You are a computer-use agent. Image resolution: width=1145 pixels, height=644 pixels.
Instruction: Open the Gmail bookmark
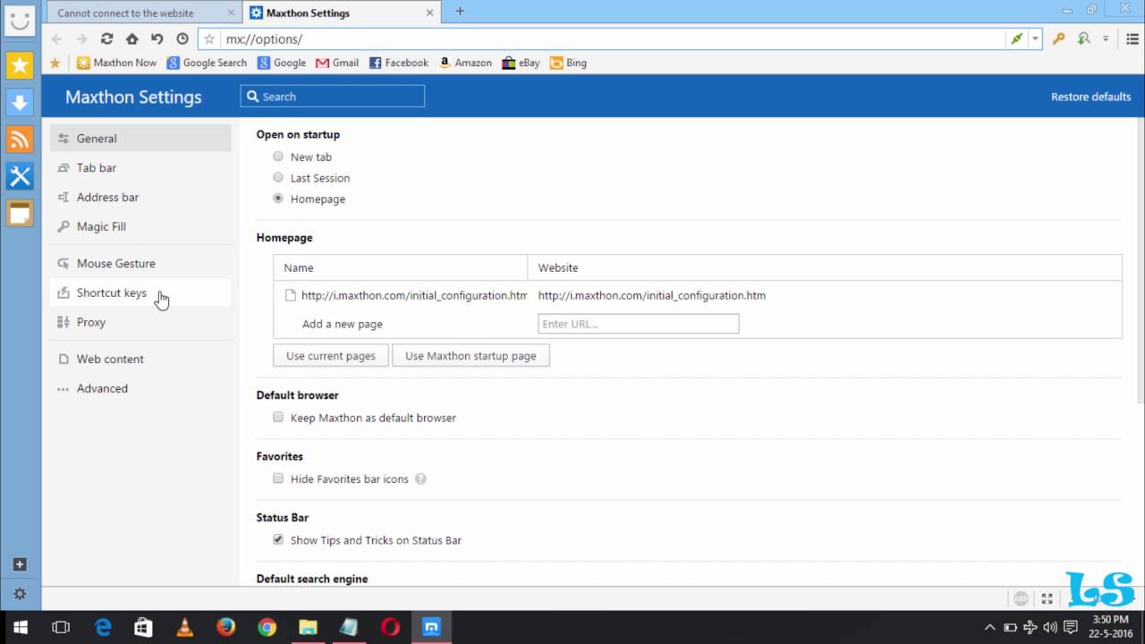coord(337,63)
